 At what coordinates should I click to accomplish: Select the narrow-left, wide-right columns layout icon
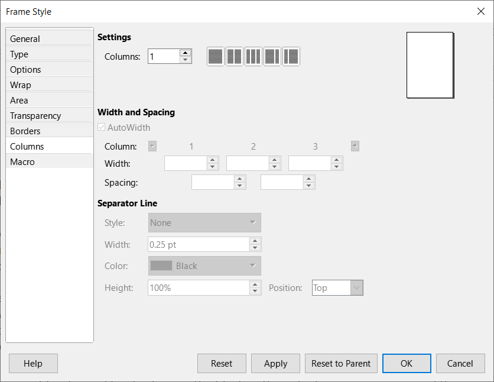[291, 56]
